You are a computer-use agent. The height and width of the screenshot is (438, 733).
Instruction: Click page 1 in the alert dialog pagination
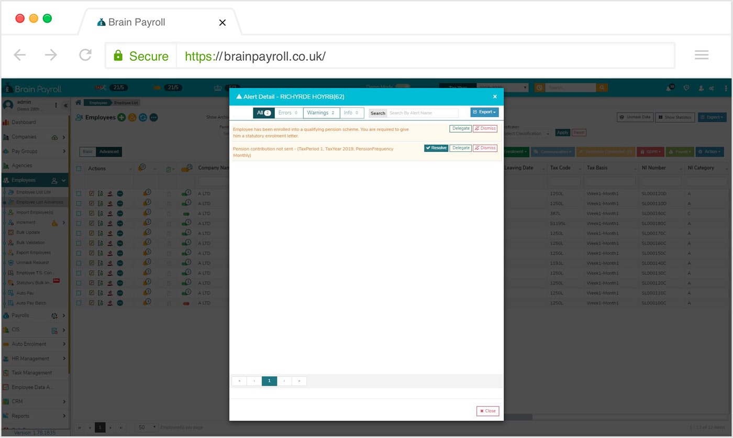(269, 381)
